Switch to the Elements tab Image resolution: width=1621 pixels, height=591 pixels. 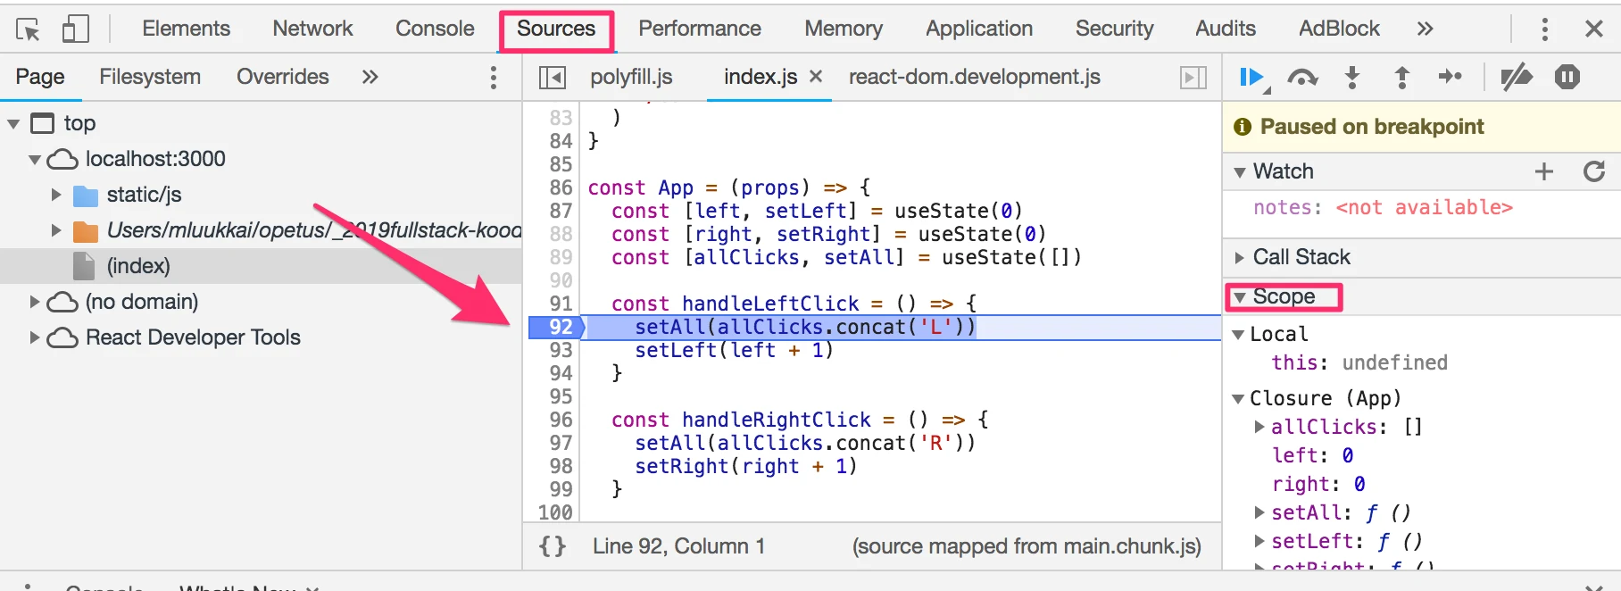[186, 29]
